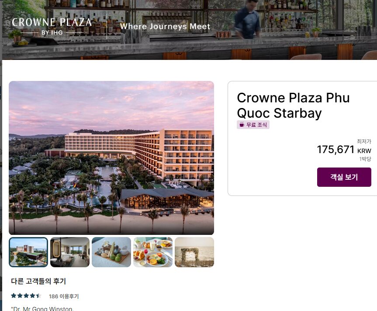Open the main hotel sunset photo
This screenshot has height=311, width=377.
(111, 158)
